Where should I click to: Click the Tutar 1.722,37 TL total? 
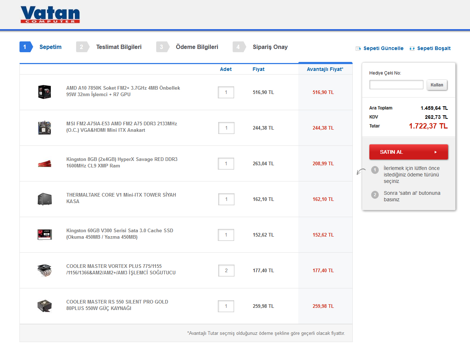[428, 126]
